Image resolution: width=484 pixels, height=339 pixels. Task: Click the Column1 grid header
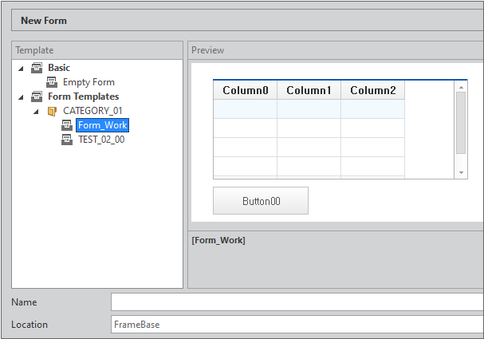click(x=309, y=90)
